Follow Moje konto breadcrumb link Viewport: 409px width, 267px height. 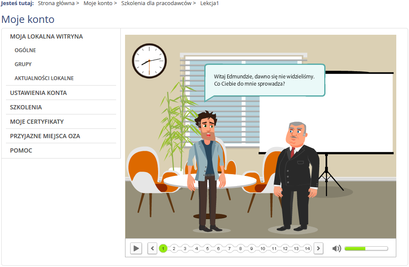click(98, 3)
